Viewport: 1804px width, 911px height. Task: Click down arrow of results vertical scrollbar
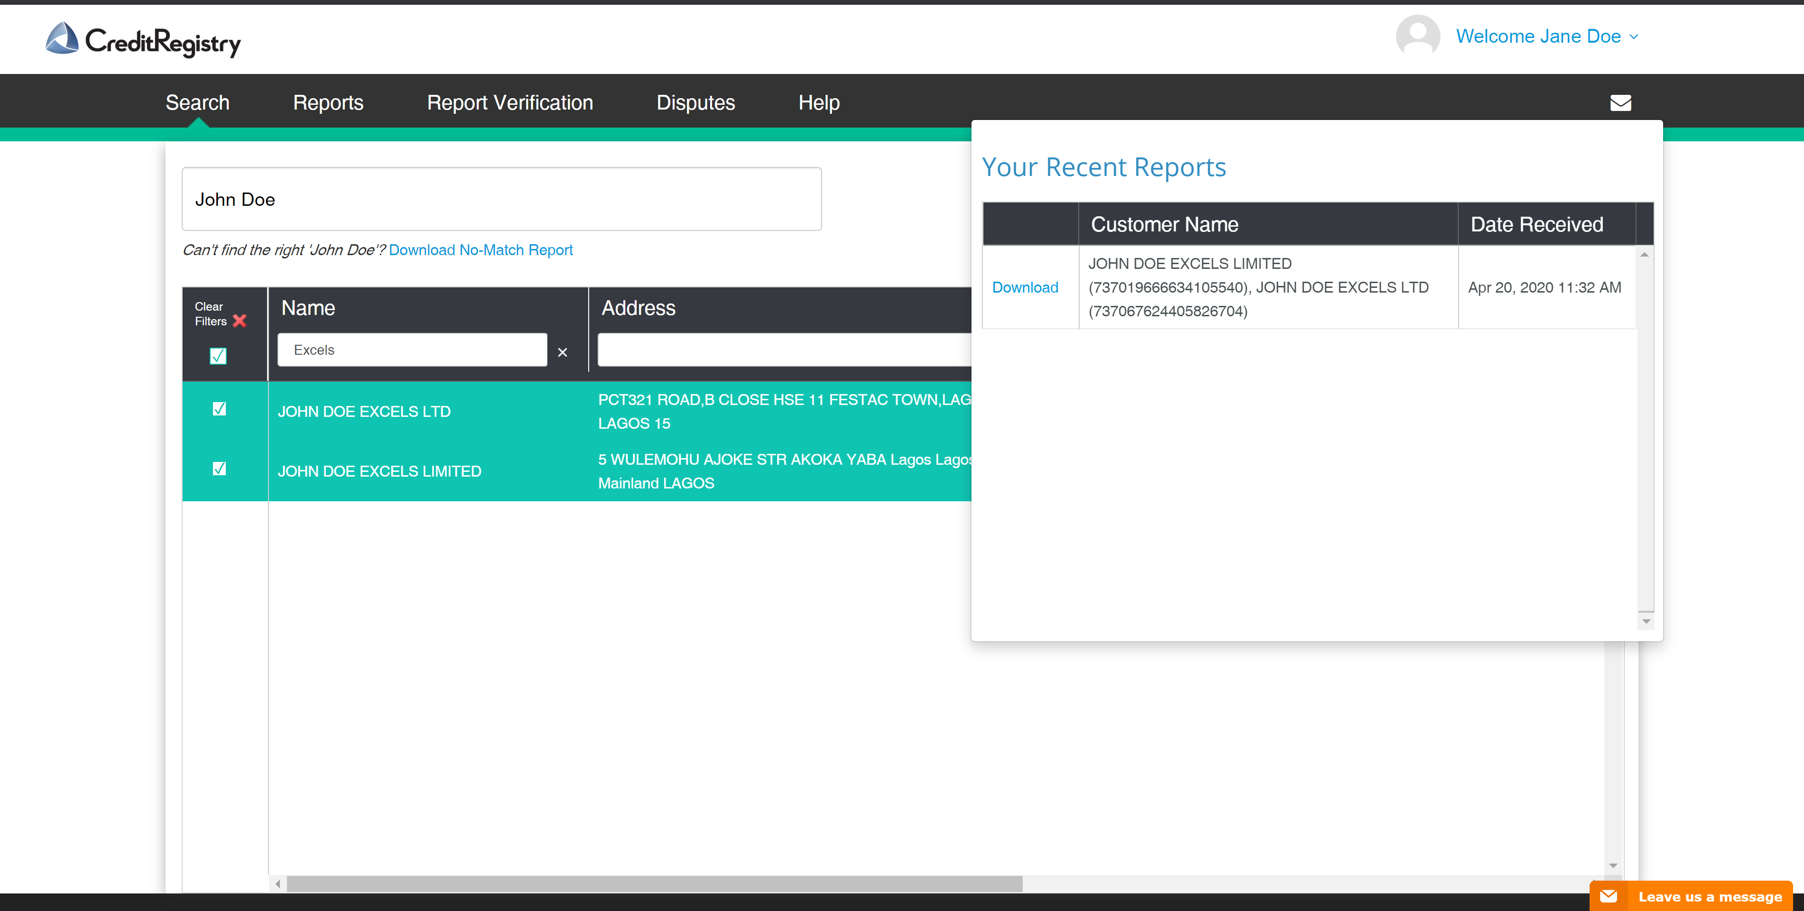pyautogui.click(x=1613, y=866)
